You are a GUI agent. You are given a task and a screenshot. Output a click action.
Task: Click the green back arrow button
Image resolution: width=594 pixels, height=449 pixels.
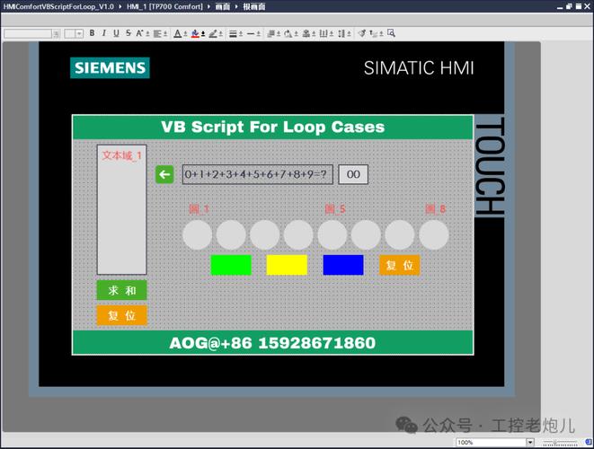click(x=164, y=174)
